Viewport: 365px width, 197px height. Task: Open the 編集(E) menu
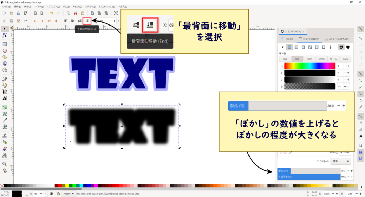(x=17, y=7)
